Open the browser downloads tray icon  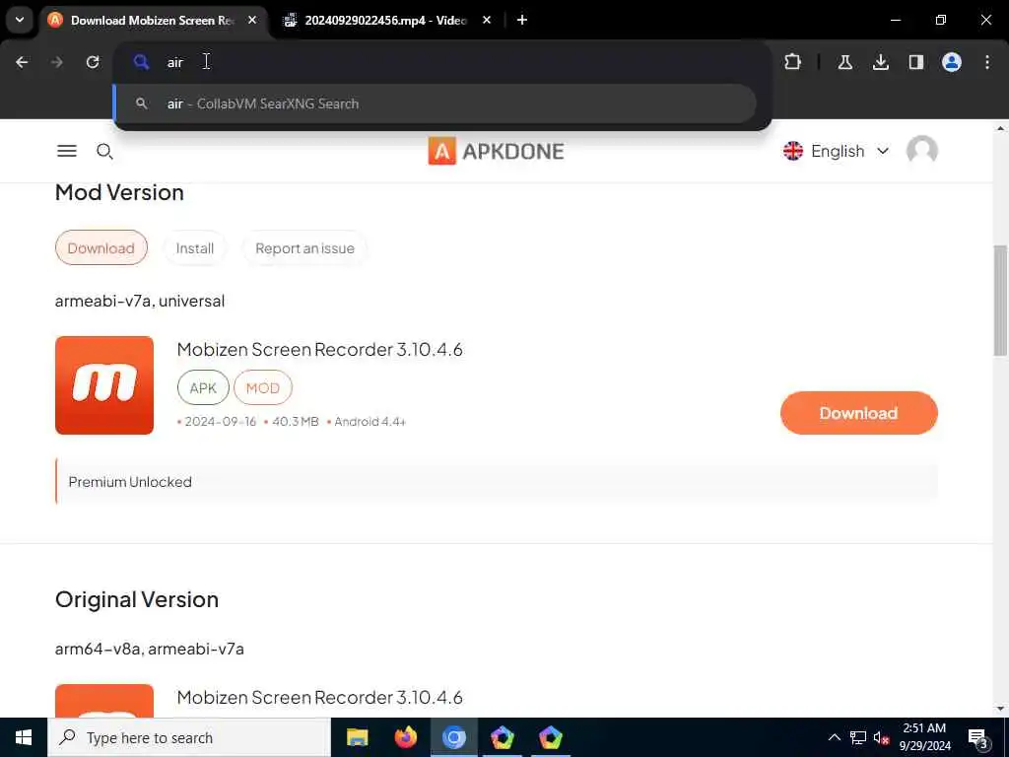[x=880, y=62]
